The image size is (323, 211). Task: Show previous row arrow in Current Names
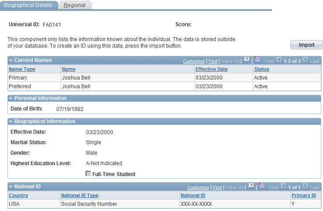click(x=279, y=60)
